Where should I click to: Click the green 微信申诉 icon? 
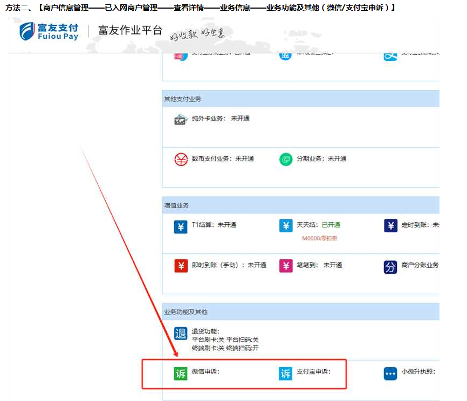(x=181, y=373)
